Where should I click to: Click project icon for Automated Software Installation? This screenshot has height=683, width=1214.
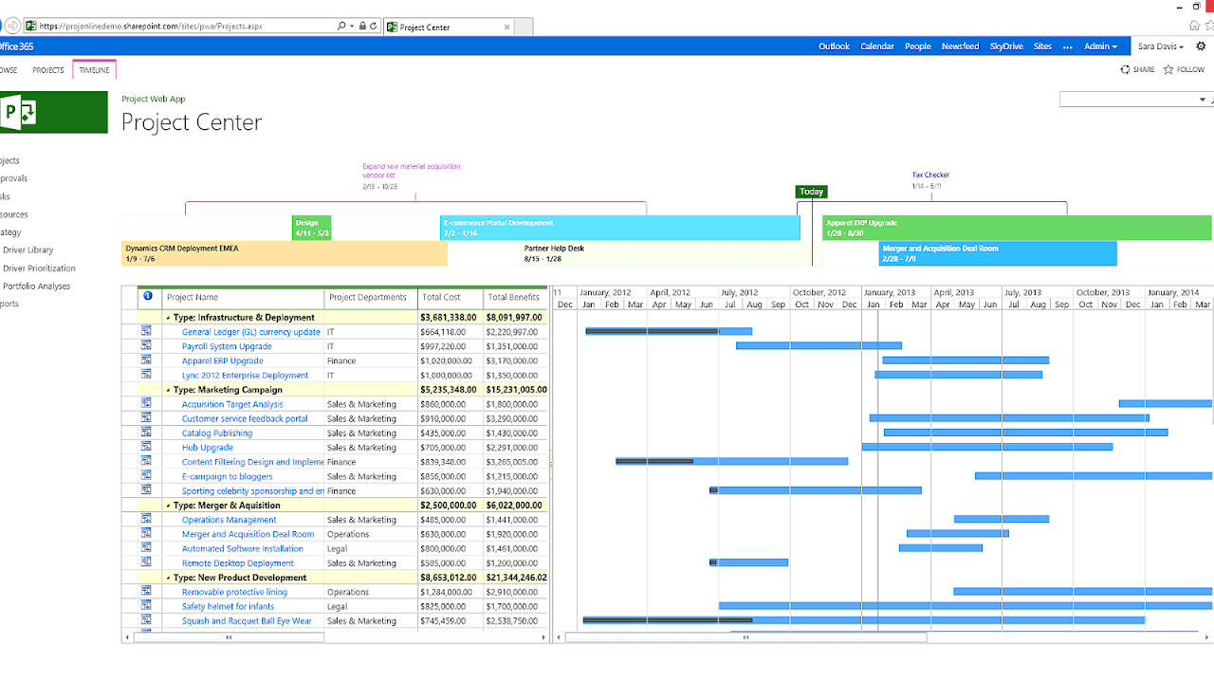147,547
